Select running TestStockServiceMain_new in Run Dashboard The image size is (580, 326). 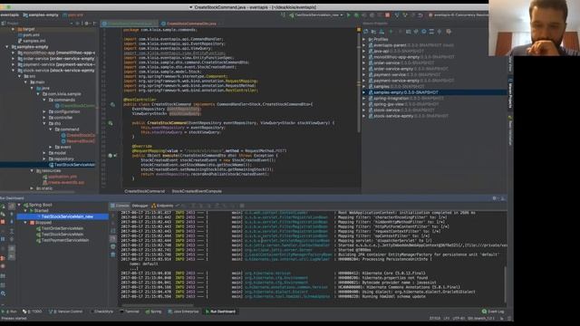tap(67, 216)
